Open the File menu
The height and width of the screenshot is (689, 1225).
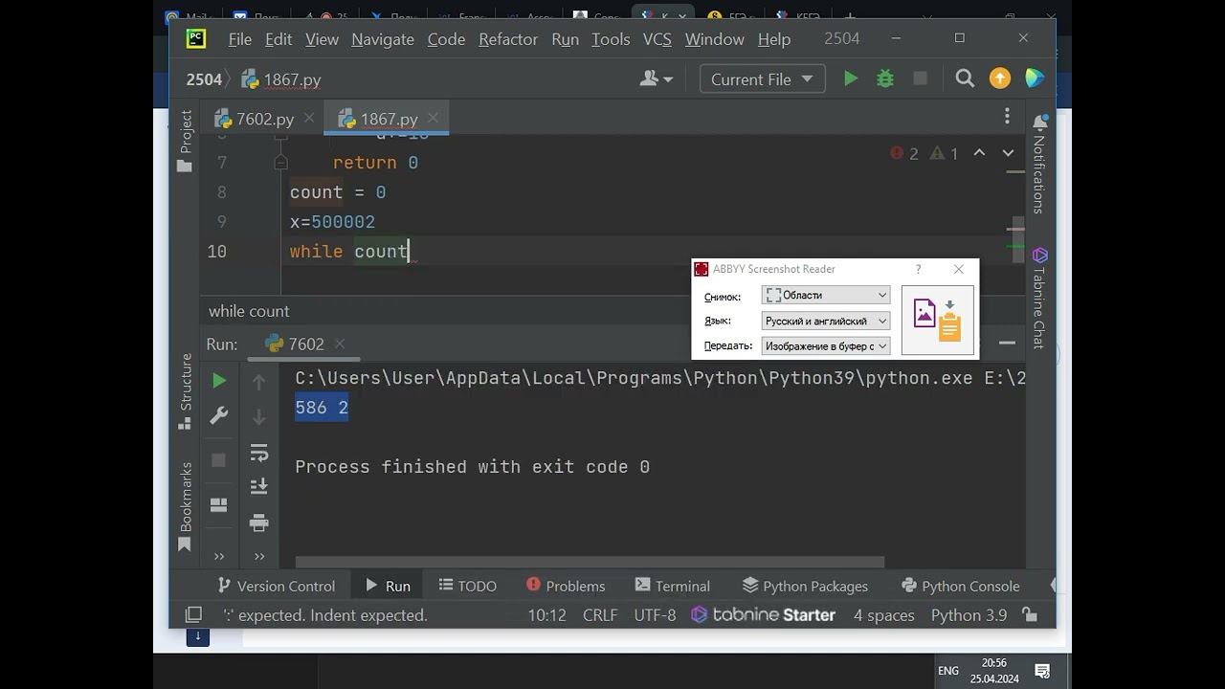(x=239, y=38)
